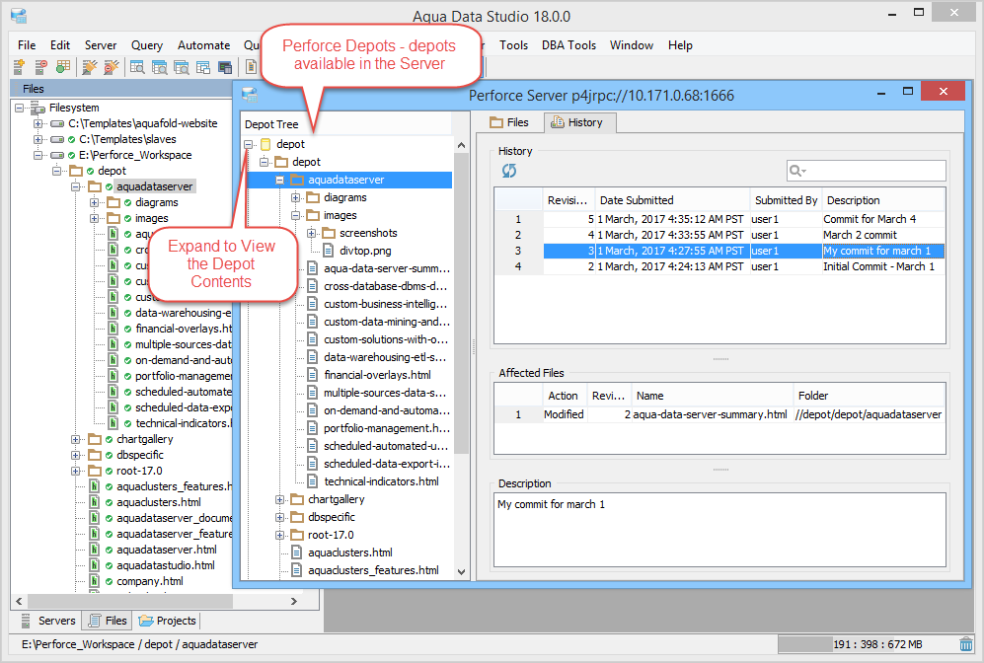Screen dimensions: 984x663
Task: Click the Description column header in the History table
Action: point(883,200)
